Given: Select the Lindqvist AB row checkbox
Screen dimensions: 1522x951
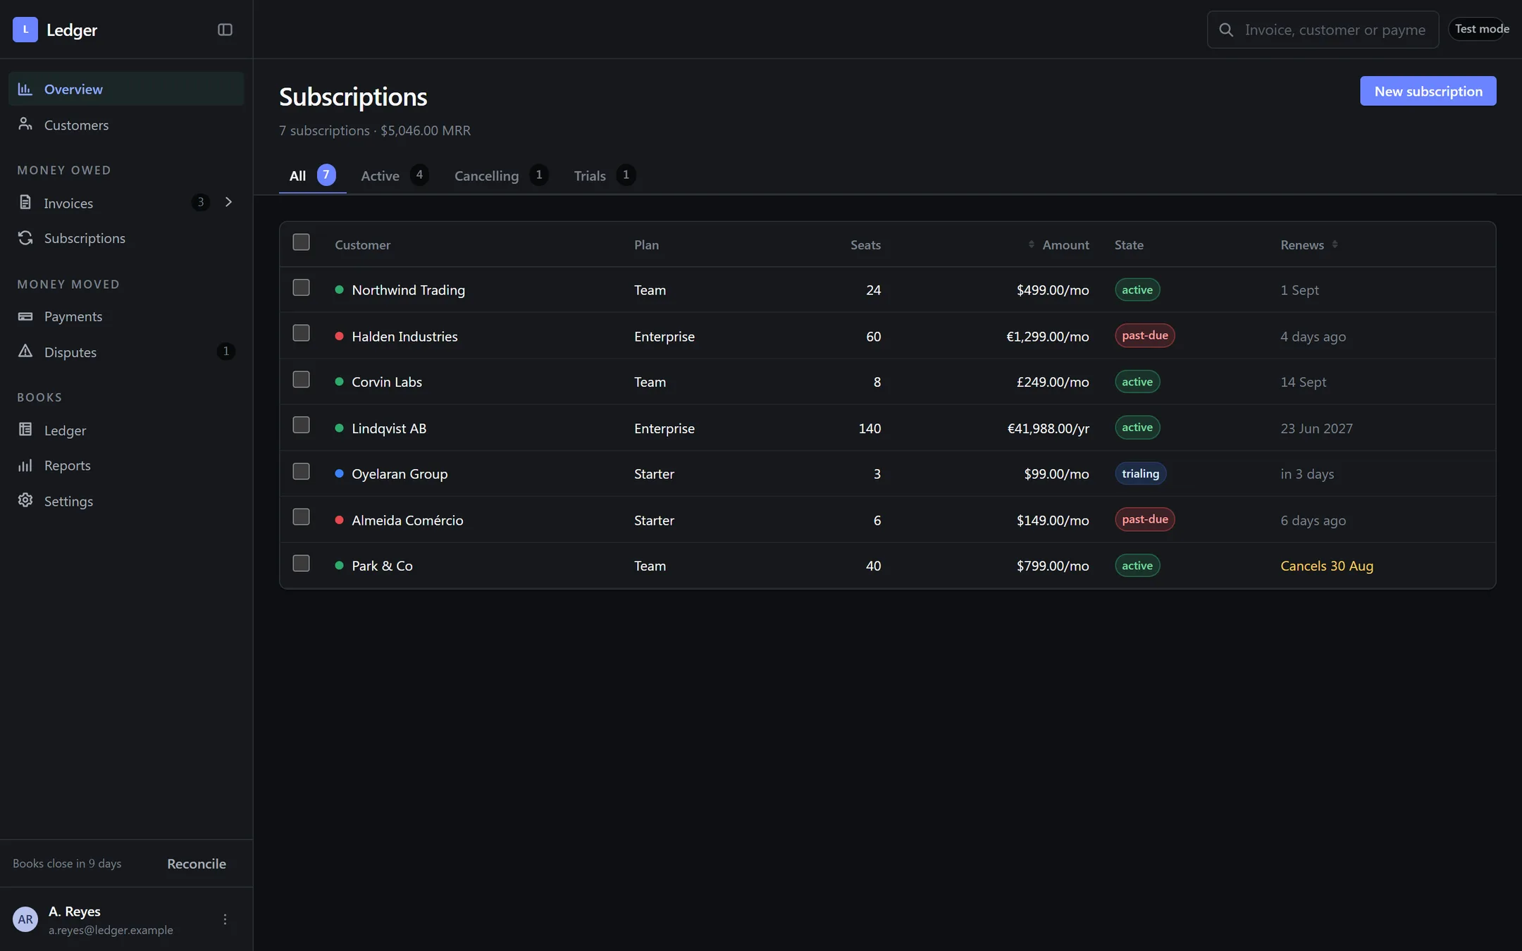Looking at the screenshot, I should coord(301,425).
